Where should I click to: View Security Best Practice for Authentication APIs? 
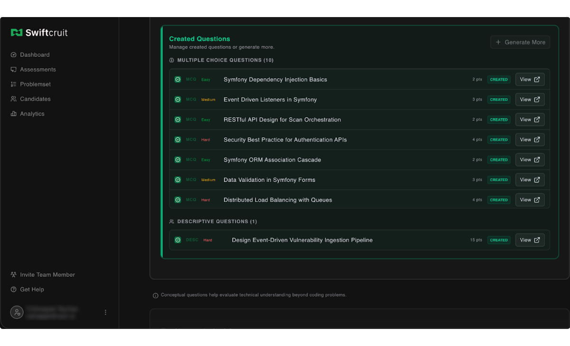point(530,140)
